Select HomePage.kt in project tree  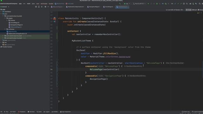(15, 22)
